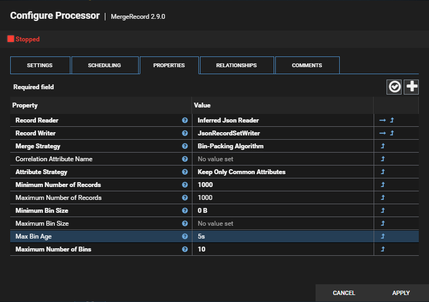Click help icon for Minimum Number of Records
The height and width of the screenshot is (302, 429).
coord(185,185)
